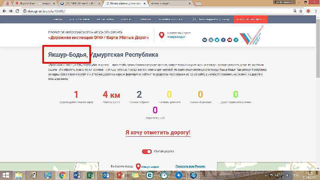This screenshot has width=320, height=180.
Task: Click the ONF tricolor logo
Action: tap(252, 35)
